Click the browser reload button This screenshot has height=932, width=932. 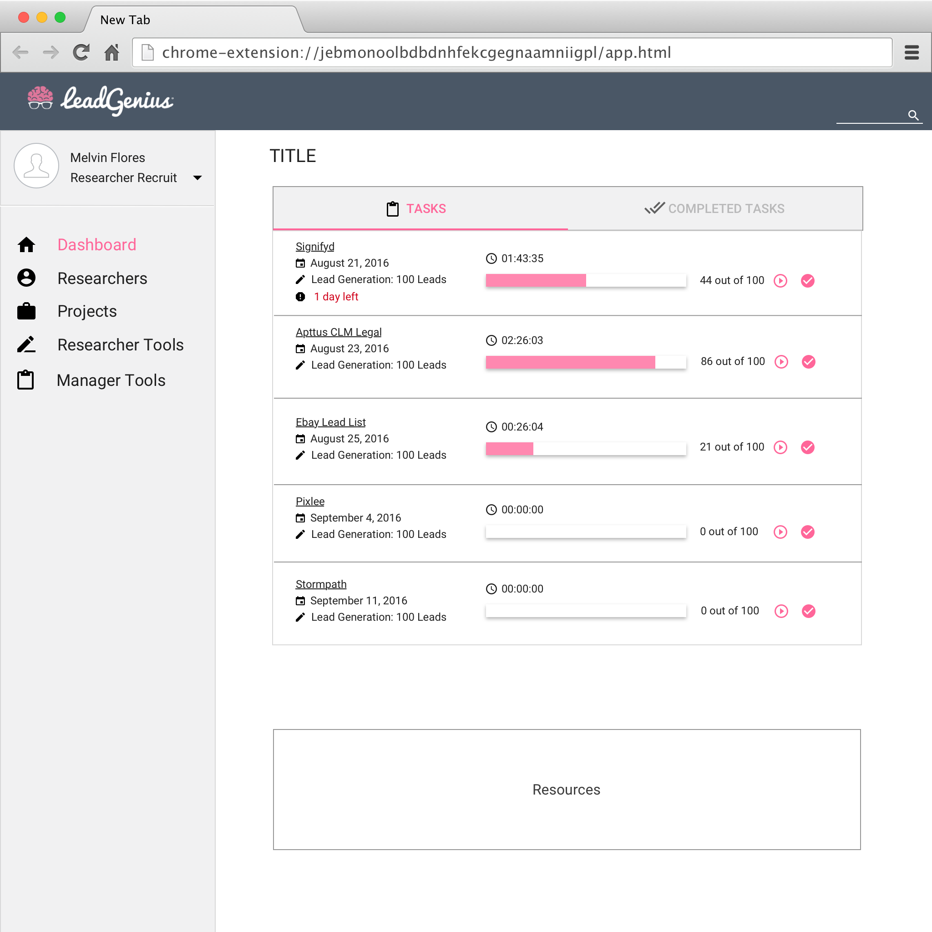[81, 52]
